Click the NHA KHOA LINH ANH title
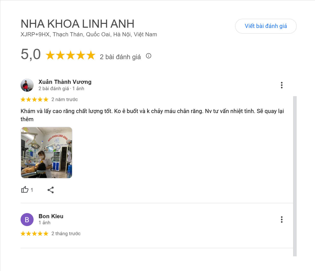The image size is (315, 271). click(x=77, y=24)
